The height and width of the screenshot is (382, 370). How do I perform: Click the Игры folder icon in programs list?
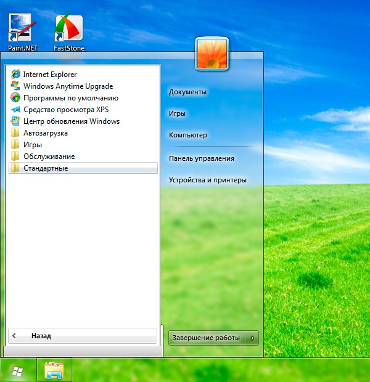coord(15,144)
